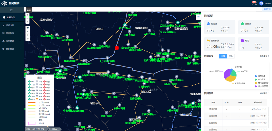Collapse the sidebar with the hamburger icon

pyautogui.click(x=11, y=10)
